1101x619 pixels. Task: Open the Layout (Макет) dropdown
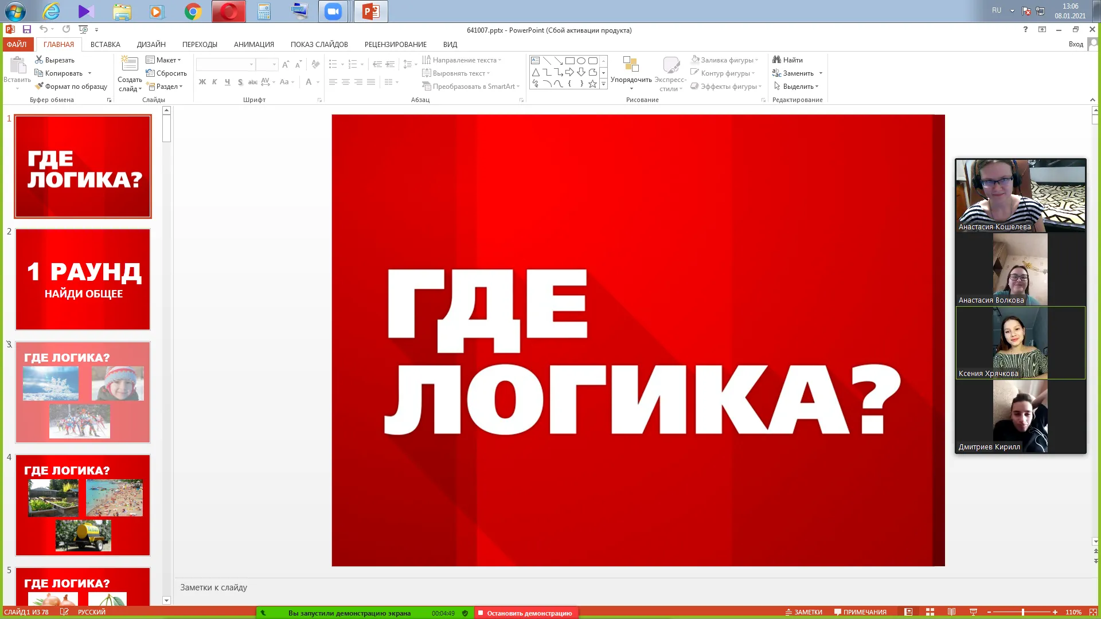[163, 60]
